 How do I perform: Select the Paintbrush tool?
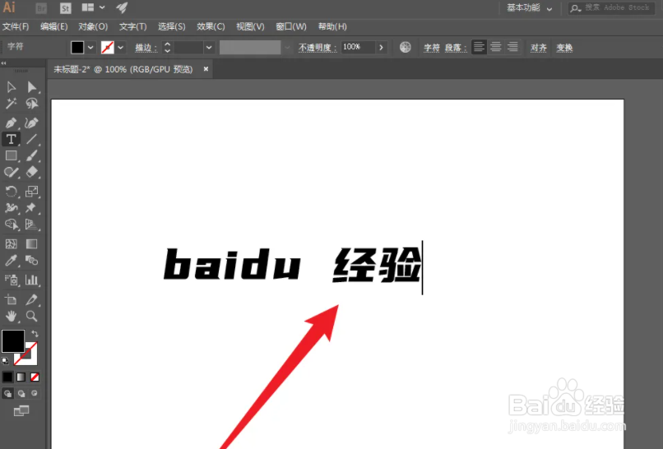32,155
